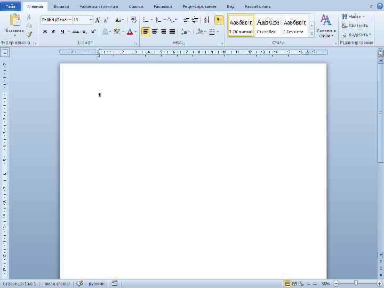
Task: Open the font name Calibri dropdown
Action: (70, 20)
